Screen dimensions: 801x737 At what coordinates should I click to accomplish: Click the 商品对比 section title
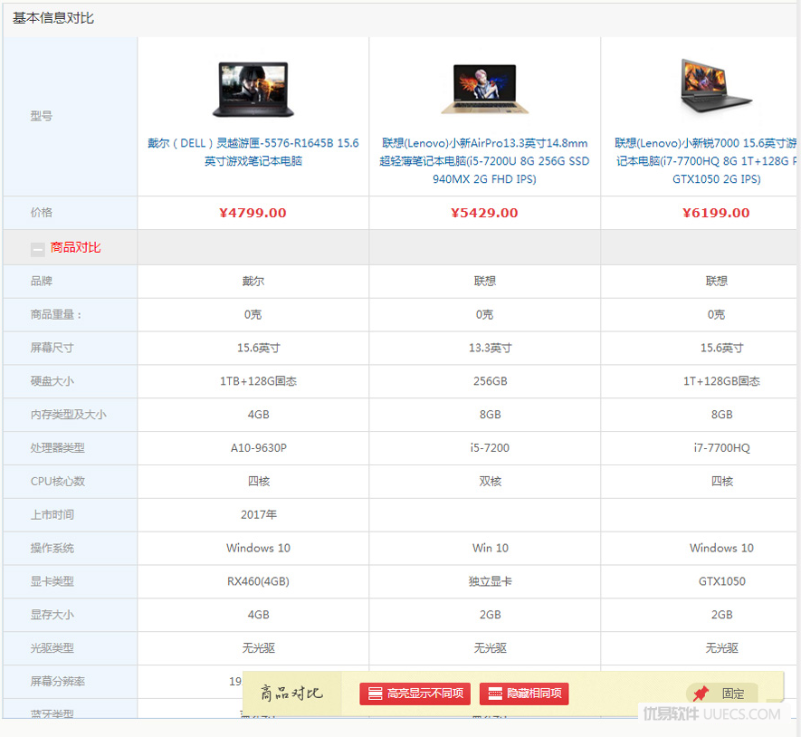click(76, 248)
